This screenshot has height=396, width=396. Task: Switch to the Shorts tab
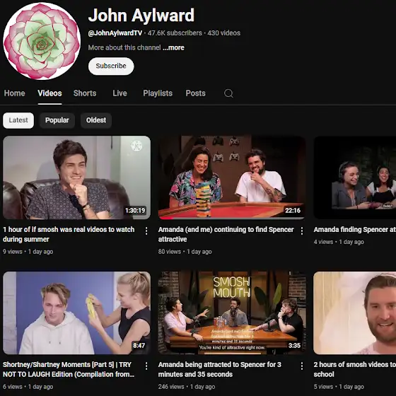tap(85, 93)
